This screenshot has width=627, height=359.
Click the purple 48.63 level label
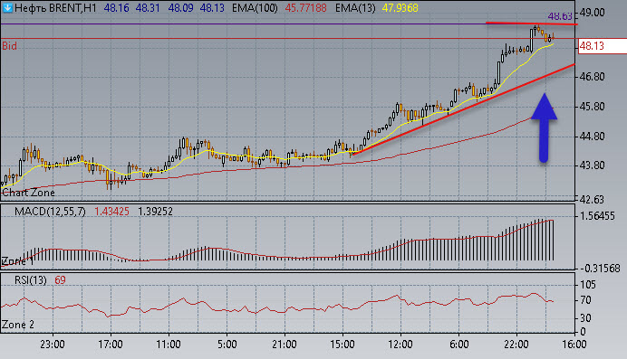coord(560,16)
